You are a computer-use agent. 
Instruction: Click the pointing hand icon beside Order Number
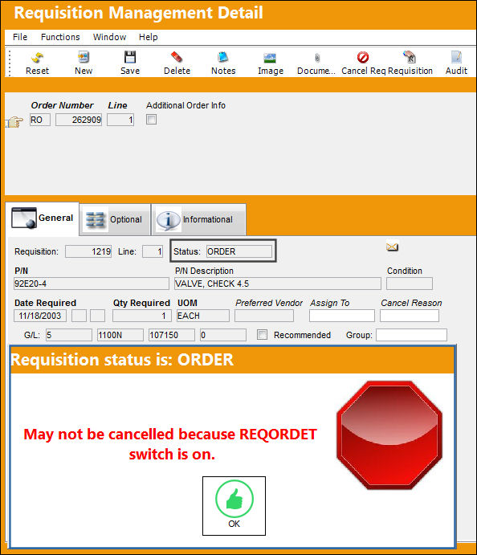tap(14, 122)
